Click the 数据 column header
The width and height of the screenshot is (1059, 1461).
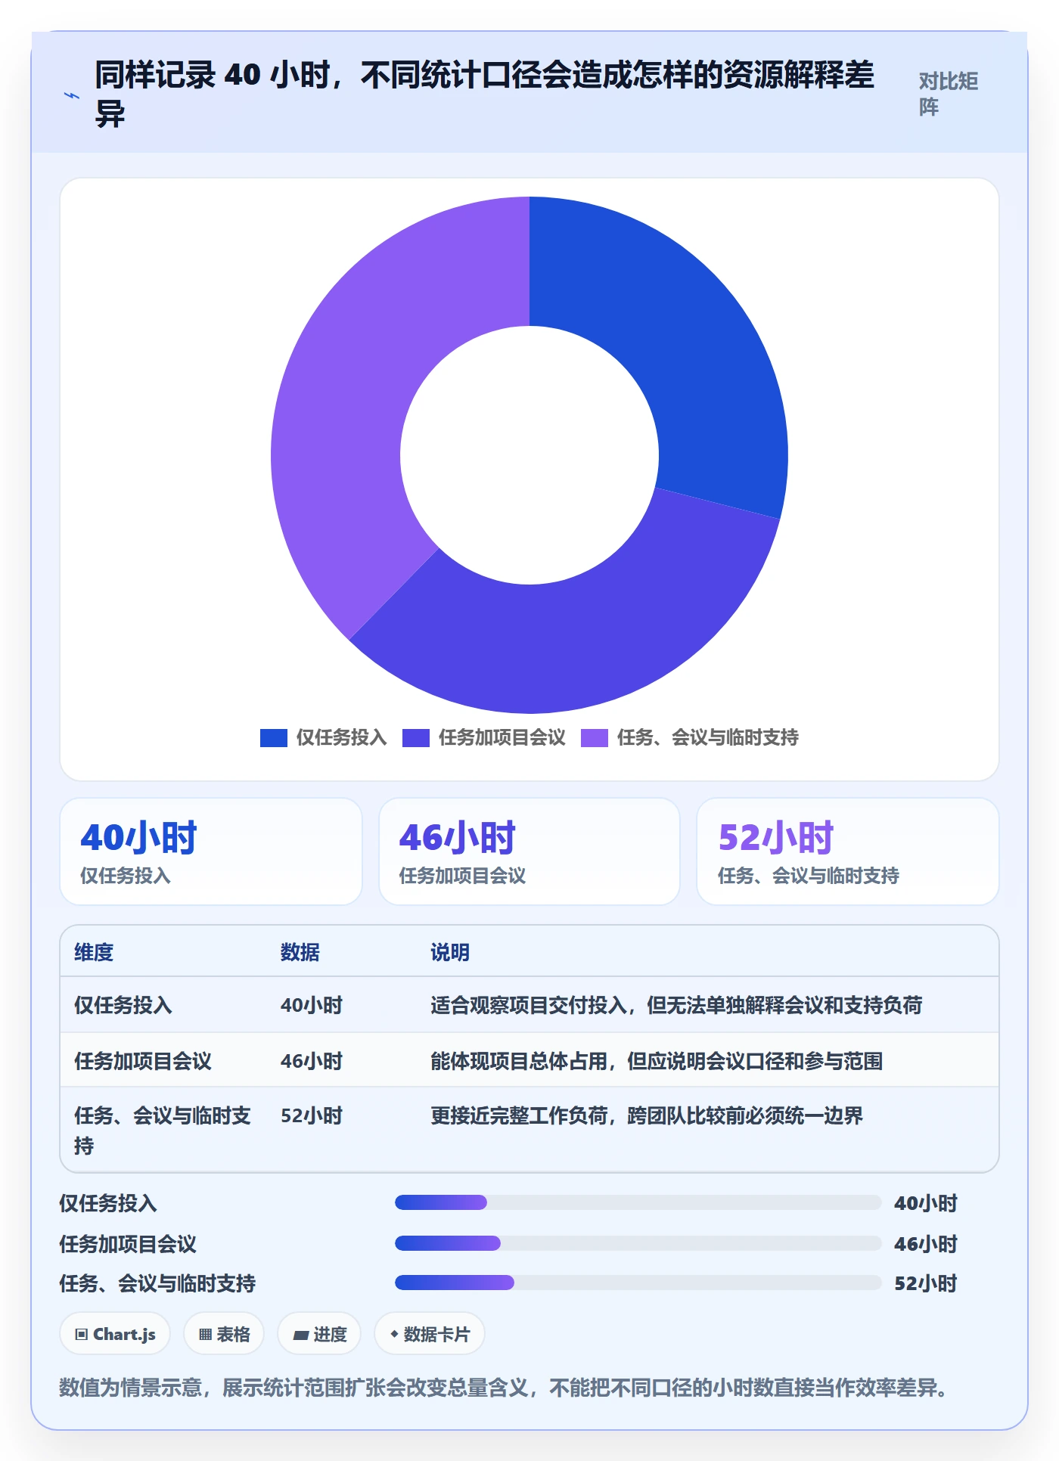click(x=300, y=952)
